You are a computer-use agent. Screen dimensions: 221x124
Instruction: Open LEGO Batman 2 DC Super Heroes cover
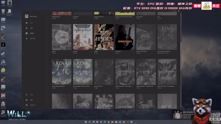click(125, 72)
